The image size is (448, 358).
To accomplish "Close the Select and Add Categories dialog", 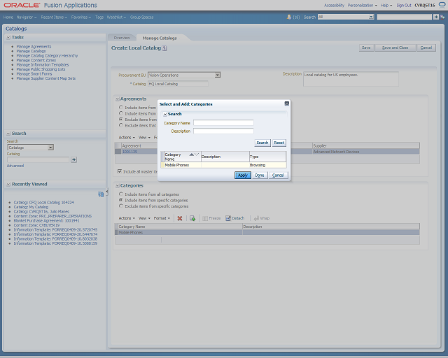I will [287, 103].
